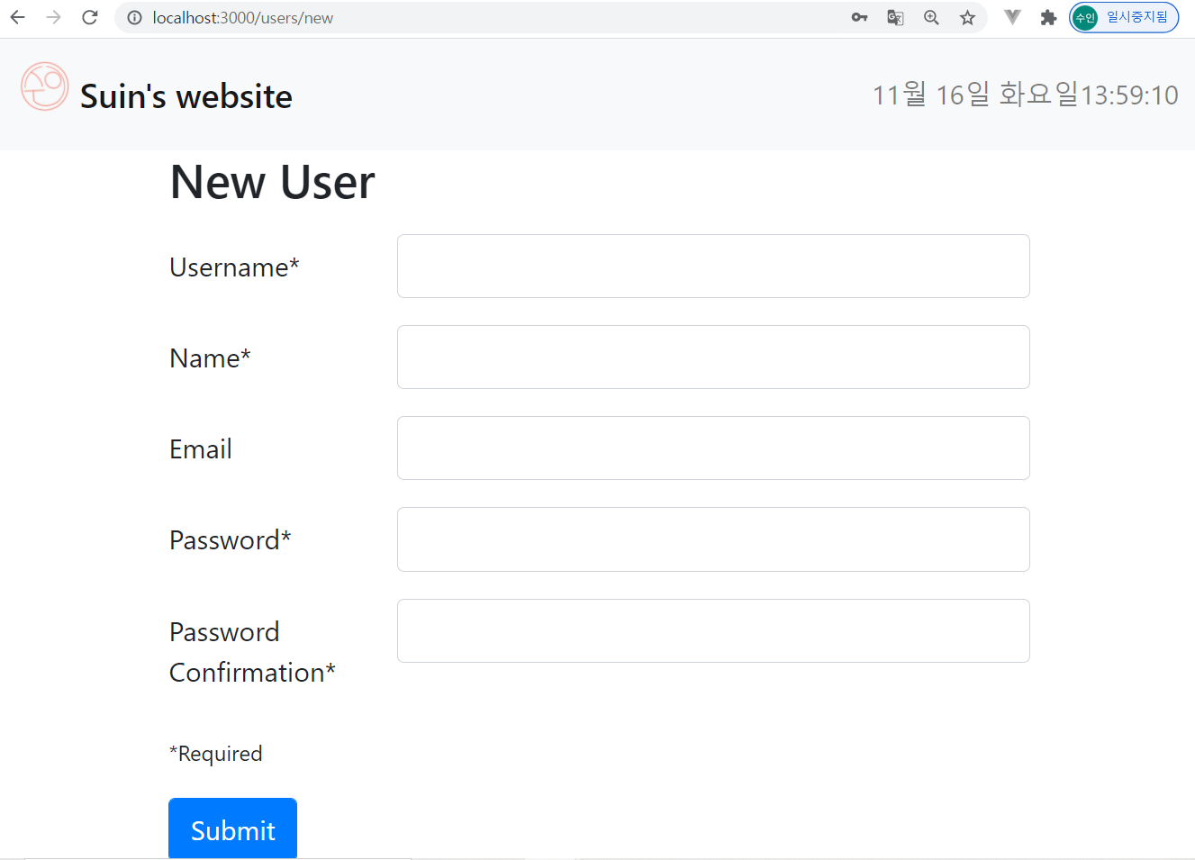
Task: Click the New User heading
Action: (272, 182)
